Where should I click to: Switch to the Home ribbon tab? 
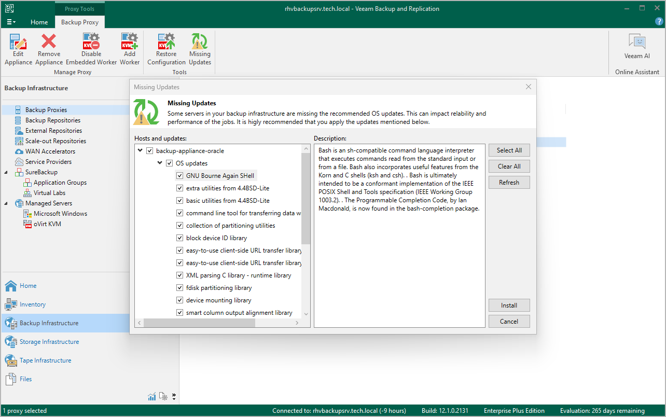(39, 22)
